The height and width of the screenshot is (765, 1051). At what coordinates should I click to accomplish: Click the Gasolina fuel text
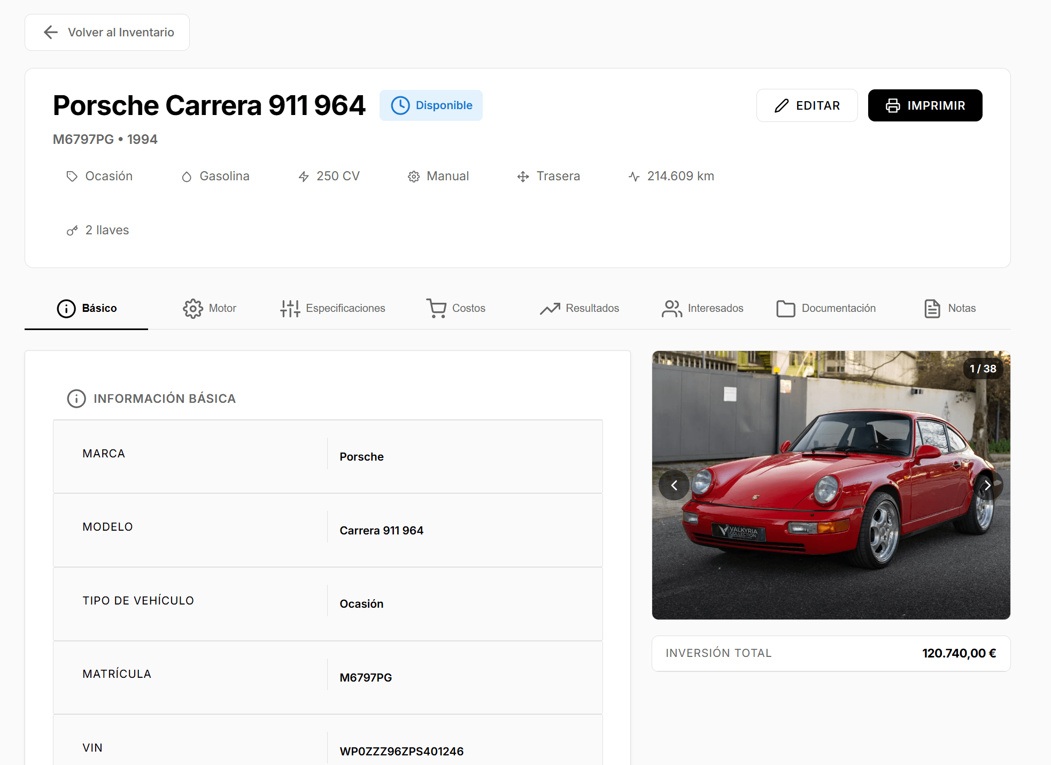coord(225,176)
